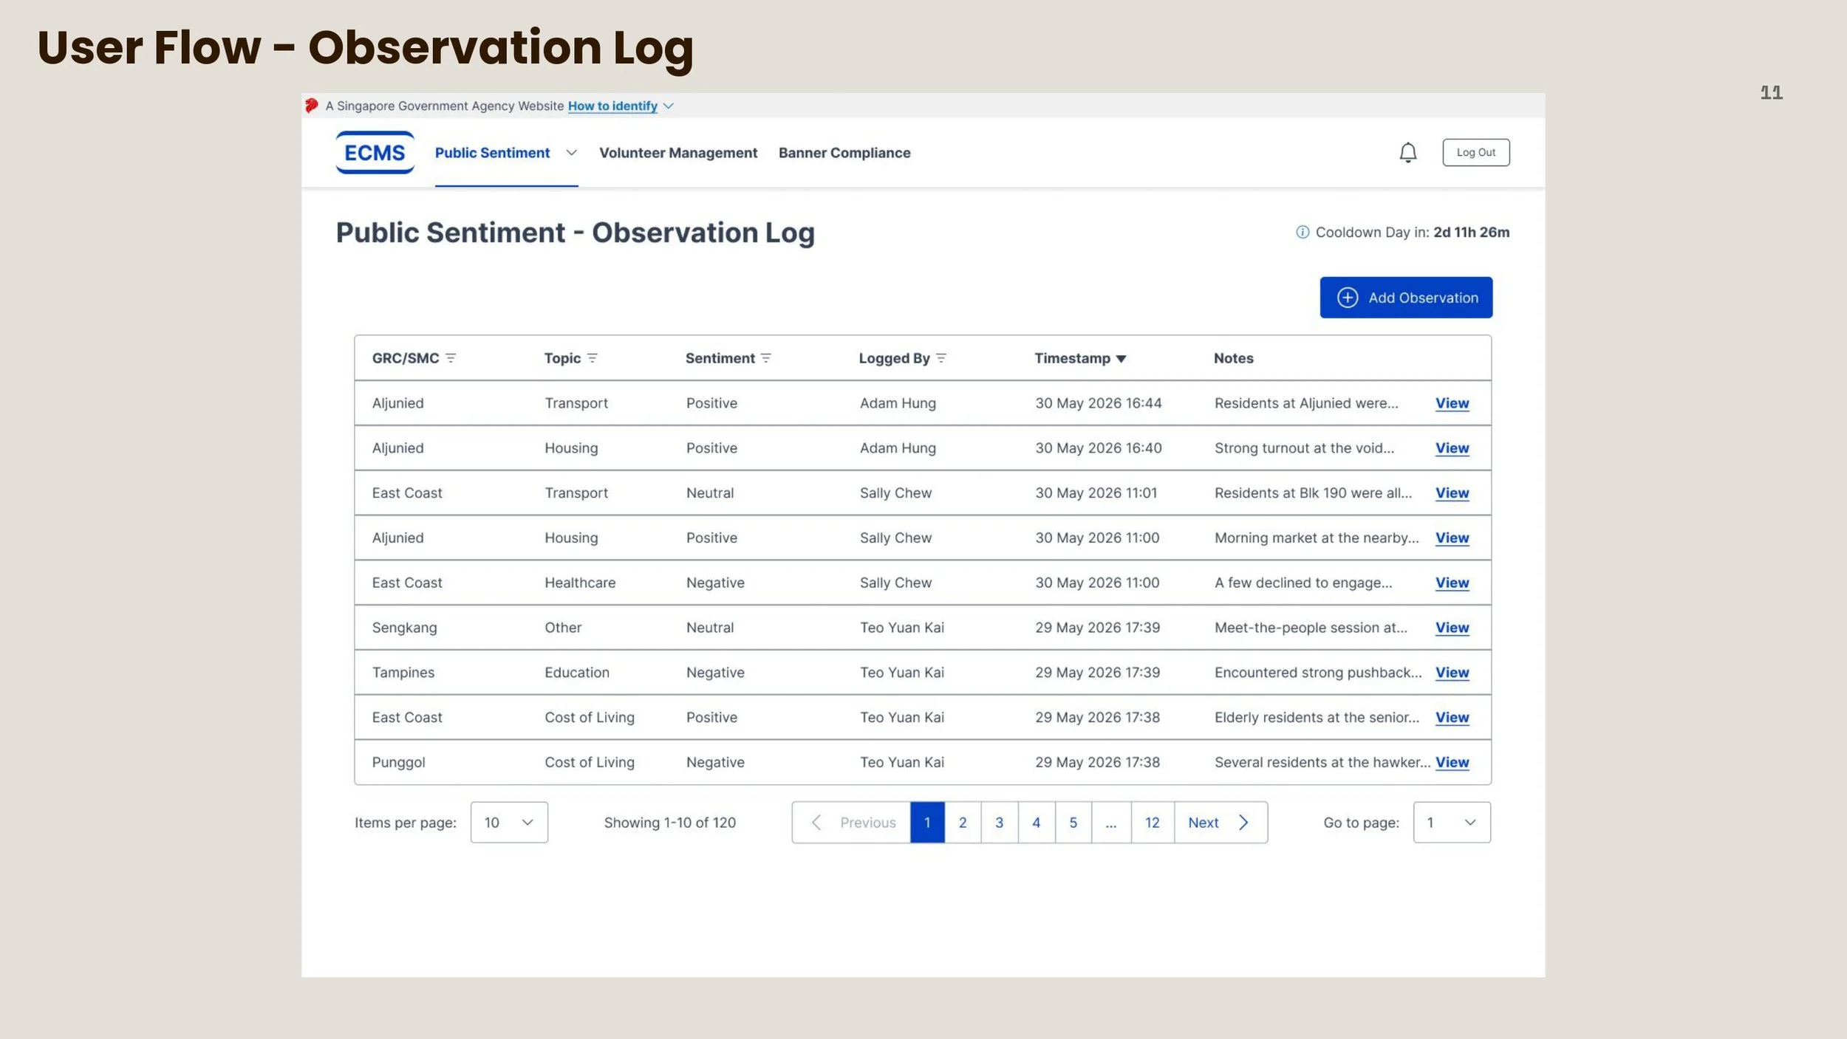1847x1039 pixels.
Task: View the Encountered strong pushback note
Action: pos(1452,673)
